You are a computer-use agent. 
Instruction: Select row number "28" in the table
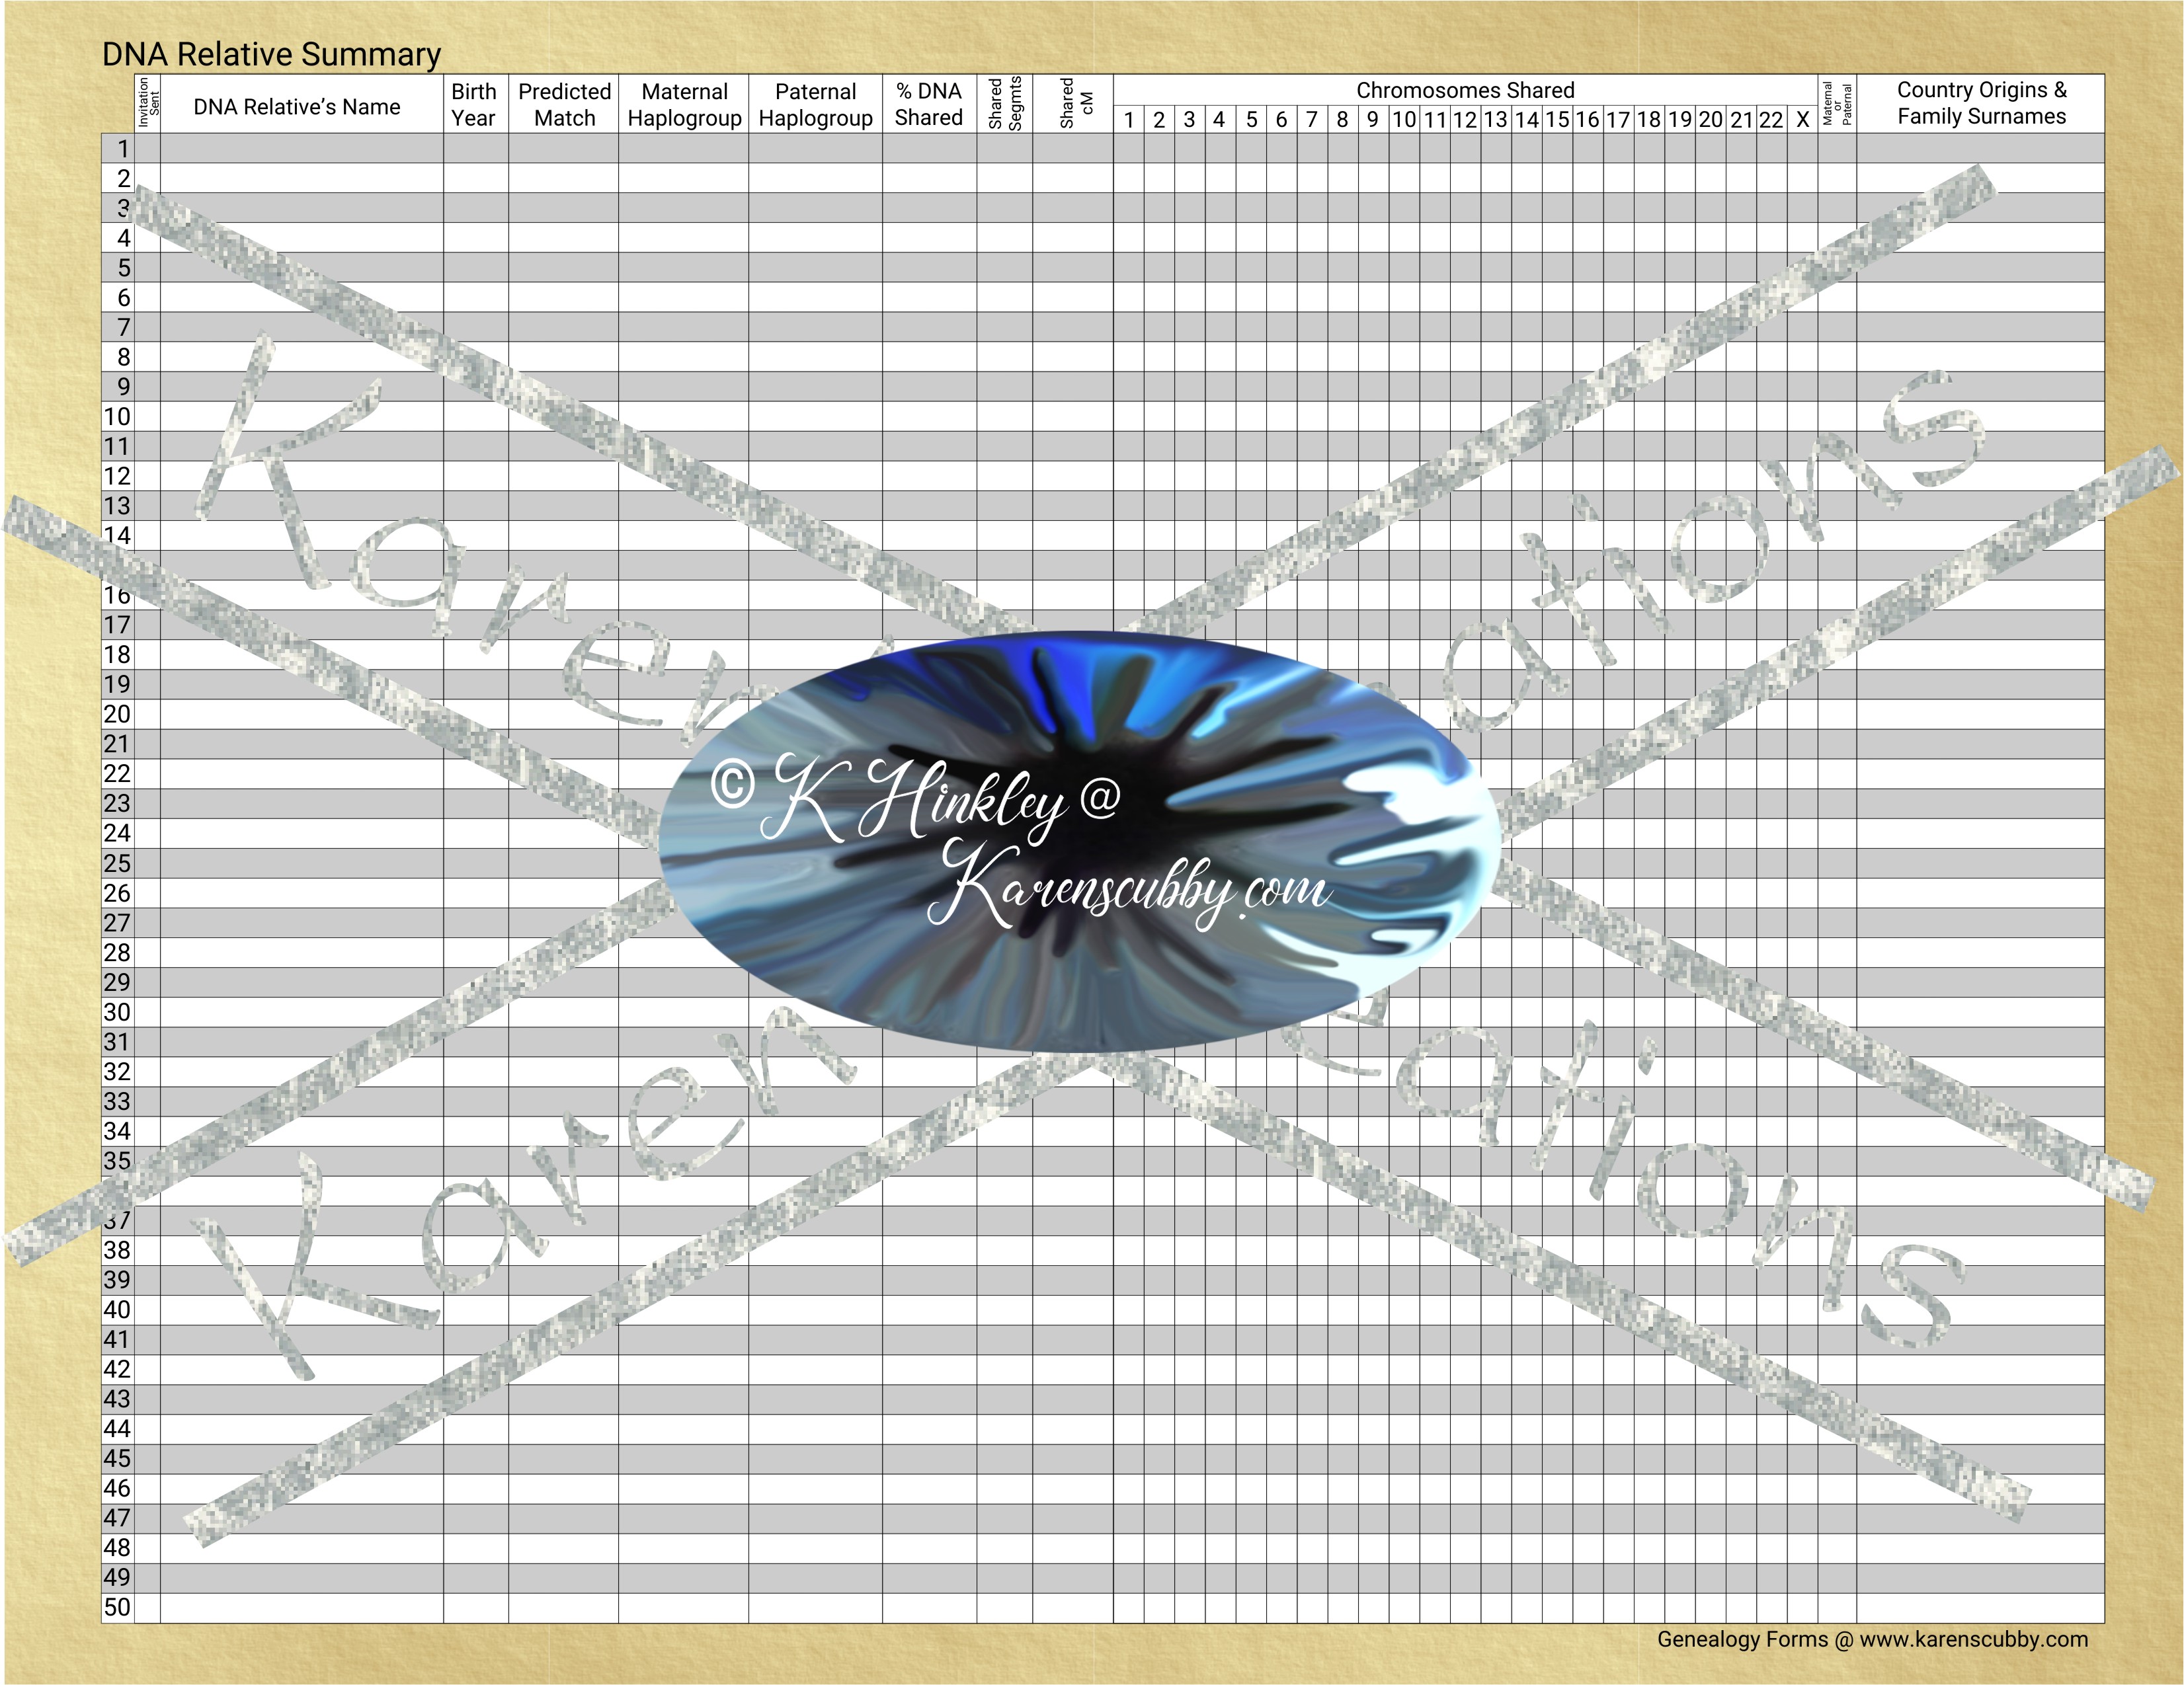tap(117, 953)
